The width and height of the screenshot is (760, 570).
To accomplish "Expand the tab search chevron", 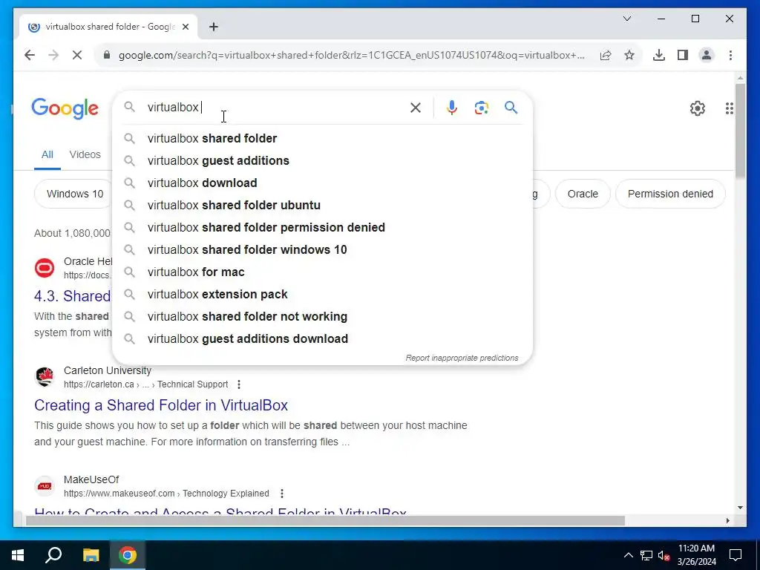I will [627, 19].
